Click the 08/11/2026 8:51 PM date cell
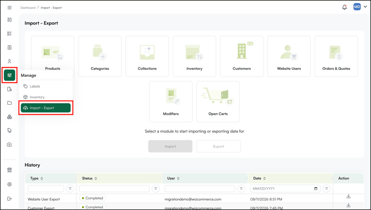The height and width of the screenshot is (210, 371). tap(266, 199)
